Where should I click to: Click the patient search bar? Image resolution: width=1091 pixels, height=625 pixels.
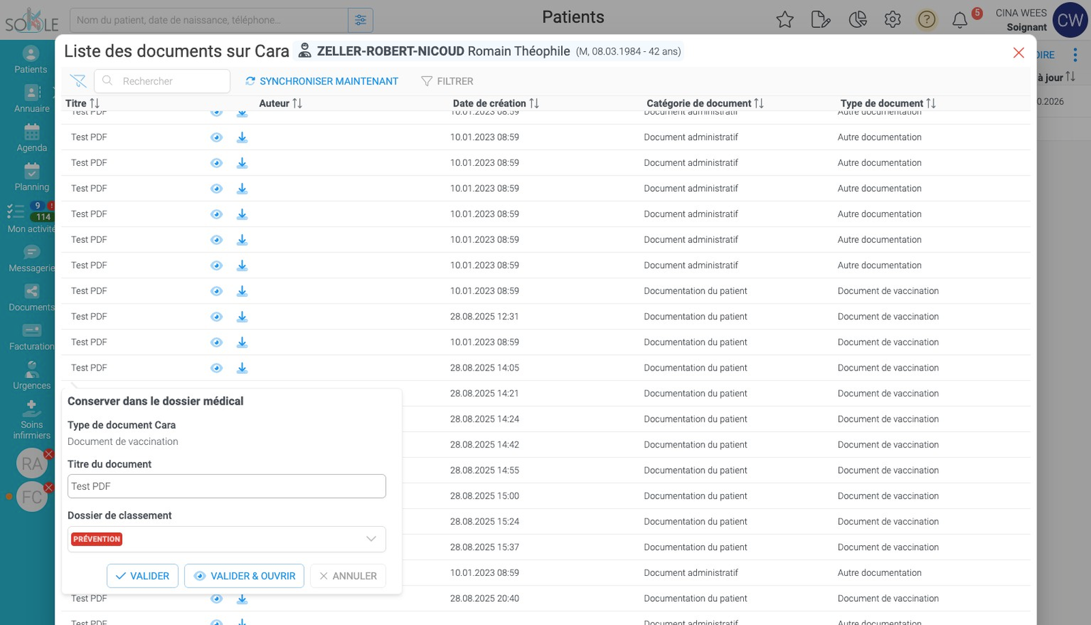pyautogui.click(x=209, y=20)
